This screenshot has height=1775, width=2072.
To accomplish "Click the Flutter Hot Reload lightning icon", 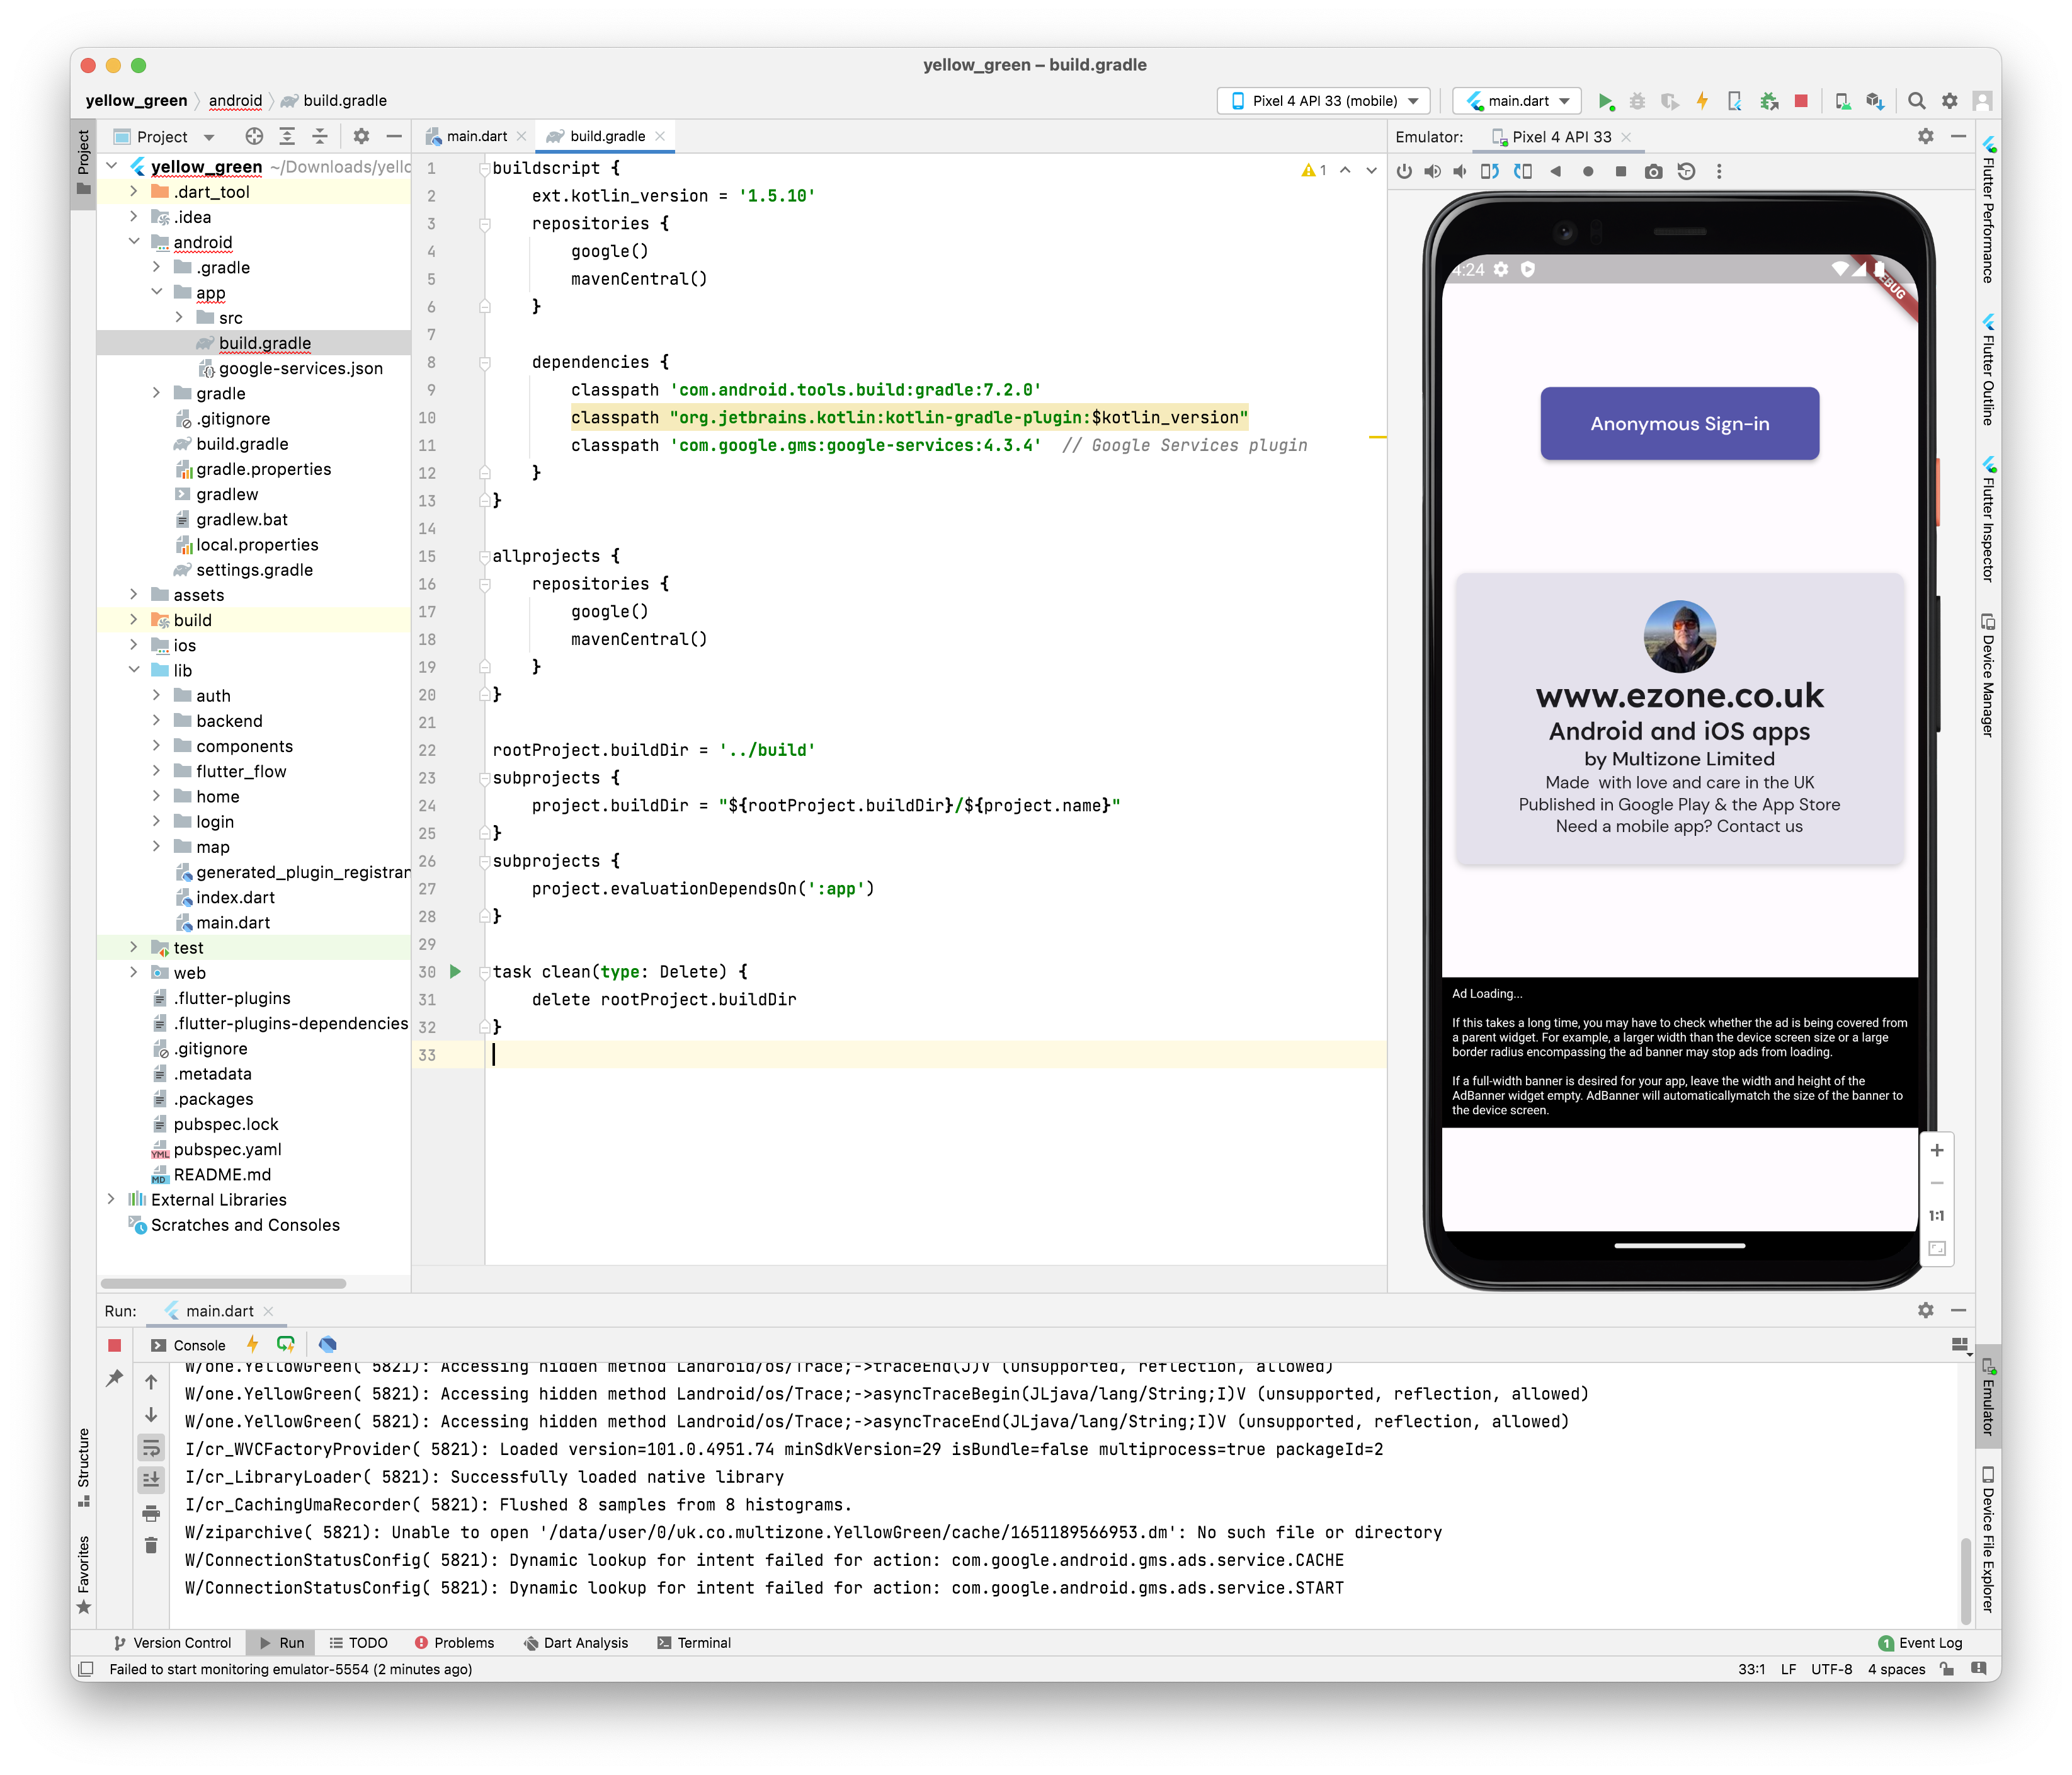I will click(x=1702, y=100).
